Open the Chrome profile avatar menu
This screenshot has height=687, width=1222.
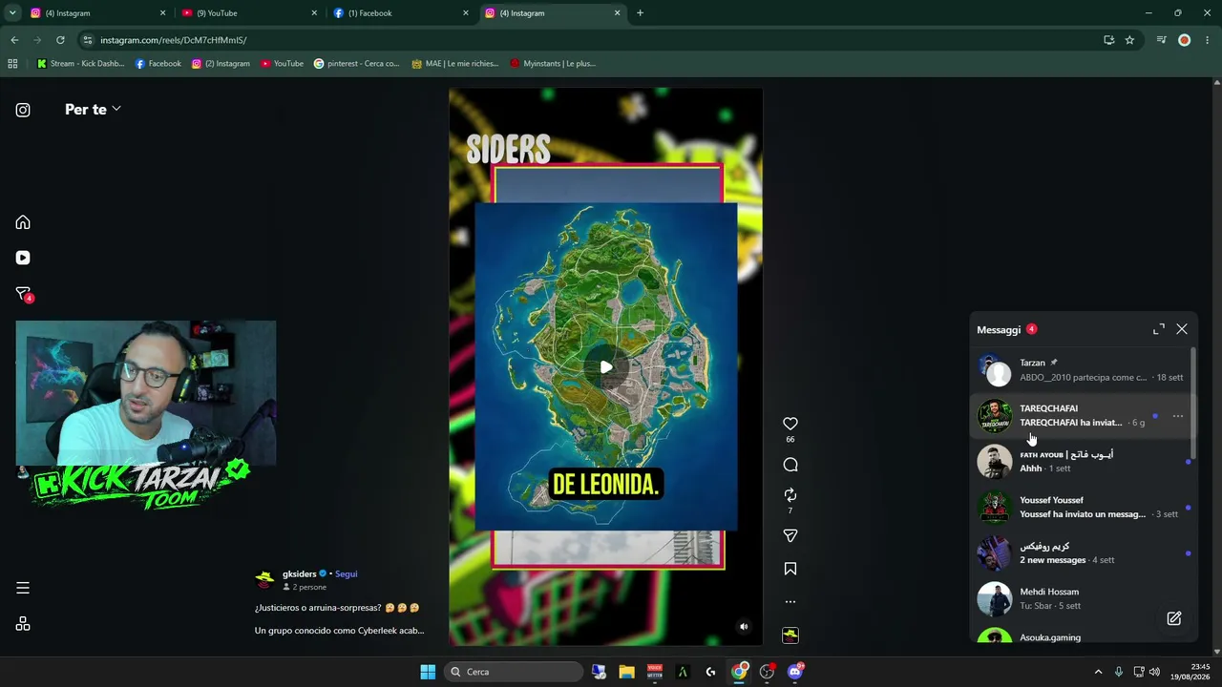coord(1185,40)
